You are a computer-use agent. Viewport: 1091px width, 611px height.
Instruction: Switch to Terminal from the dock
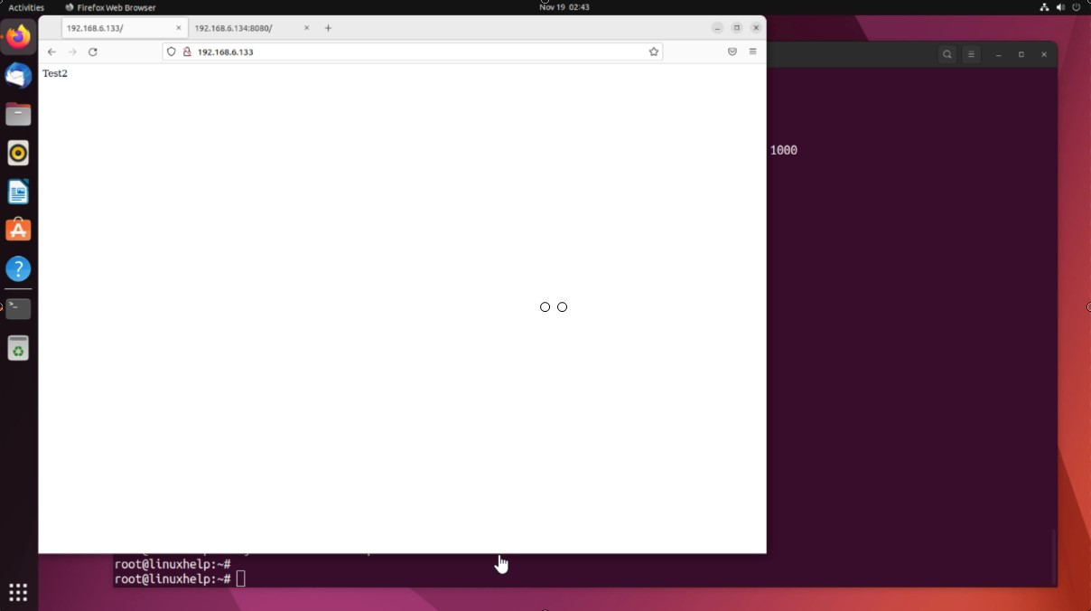coord(18,309)
